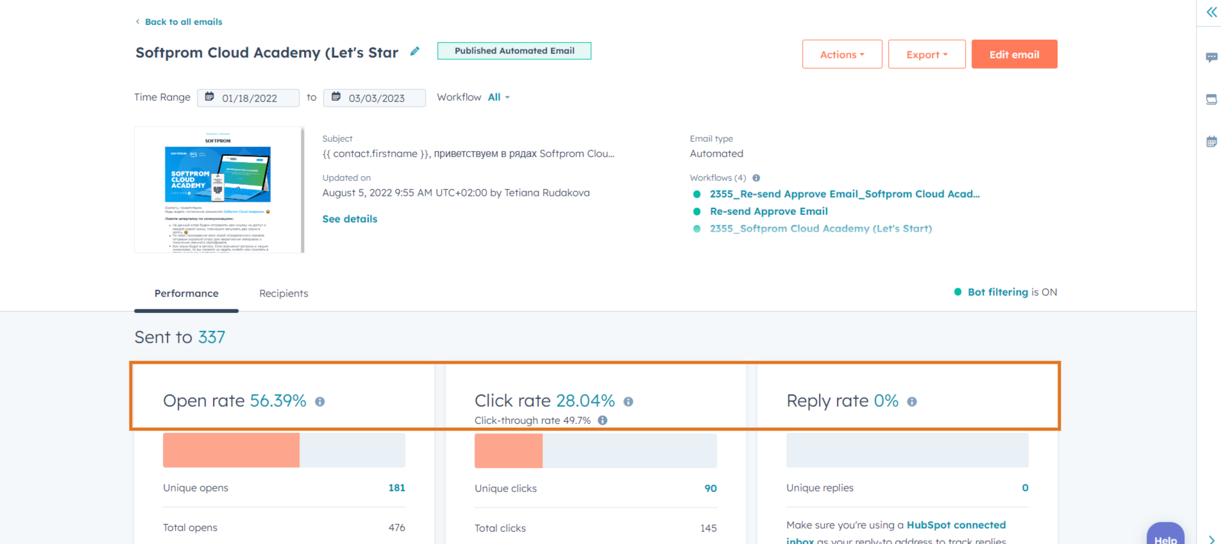Click the Help button

[x=1165, y=534]
